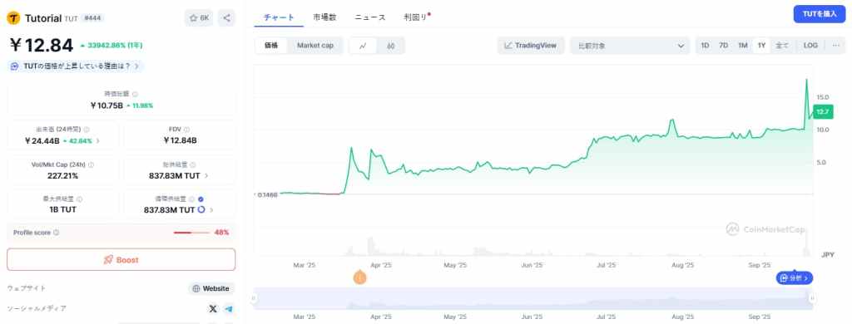Set chart range to 7D
The image size is (852, 324).
[723, 46]
